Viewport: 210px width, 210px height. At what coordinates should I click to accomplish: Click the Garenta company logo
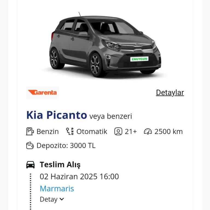[x=42, y=92]
